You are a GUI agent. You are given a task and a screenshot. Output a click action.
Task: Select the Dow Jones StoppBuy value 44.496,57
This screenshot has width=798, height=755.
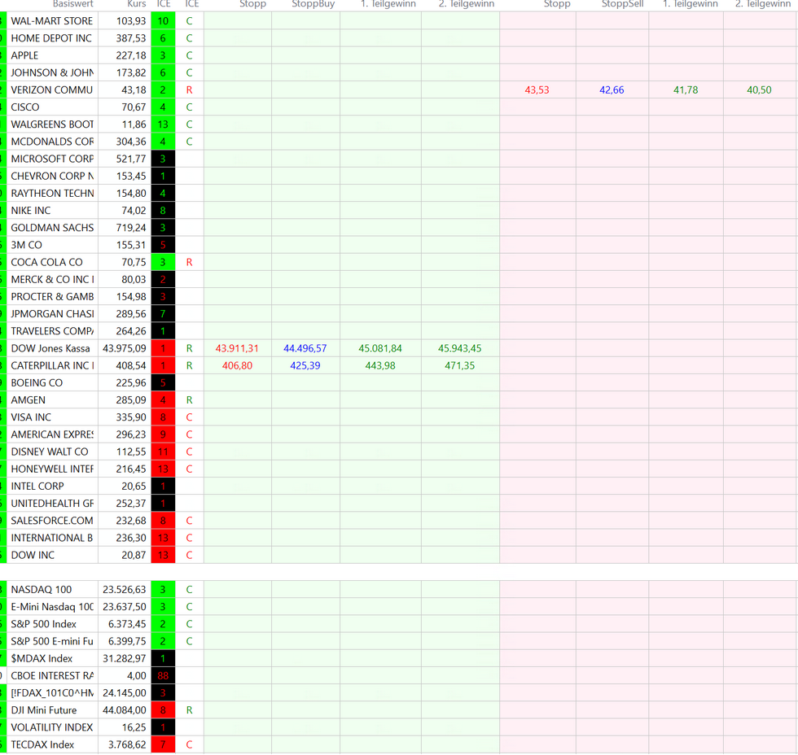click(x=305, y=349)
